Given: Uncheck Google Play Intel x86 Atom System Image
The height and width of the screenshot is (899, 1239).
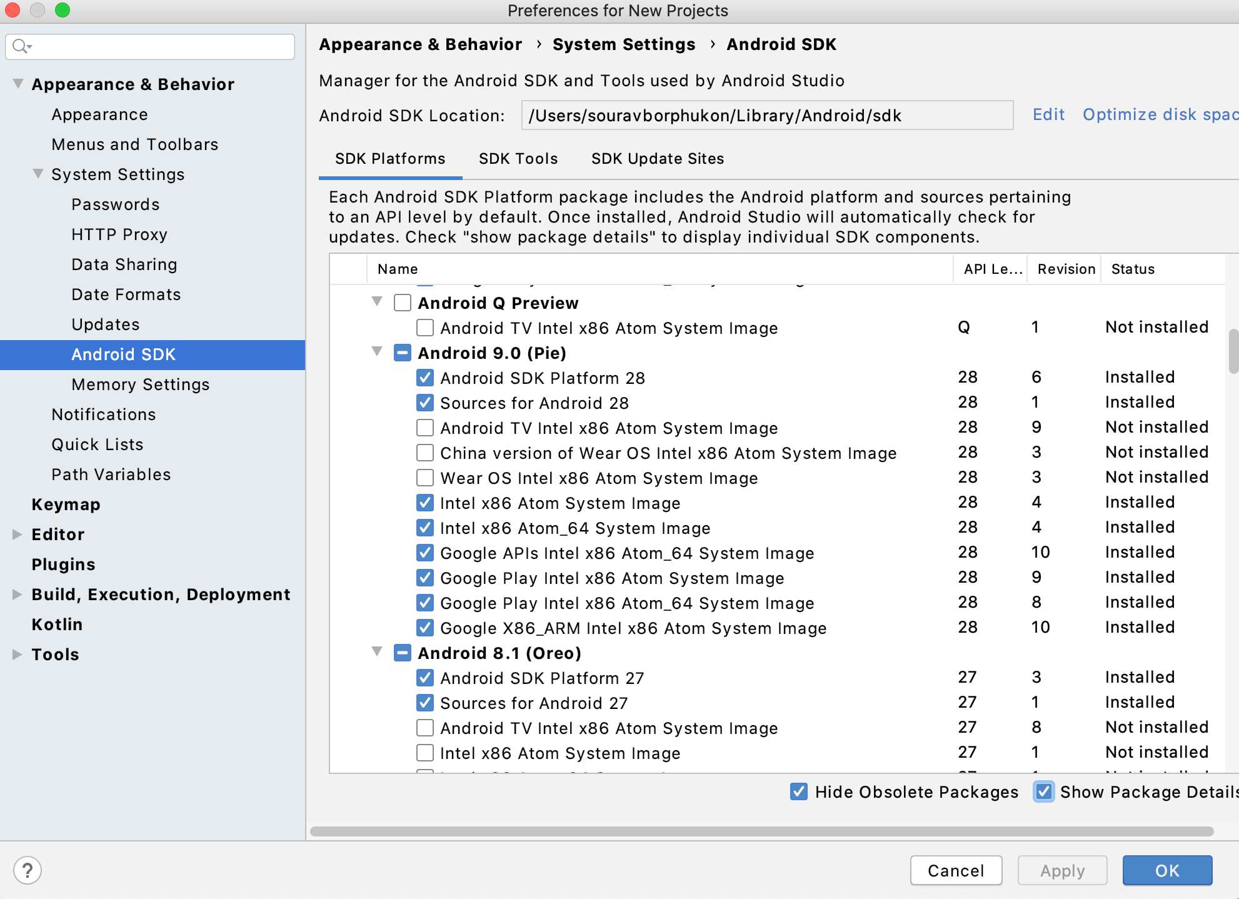Looking at the screenshot, I should point(425,578).
